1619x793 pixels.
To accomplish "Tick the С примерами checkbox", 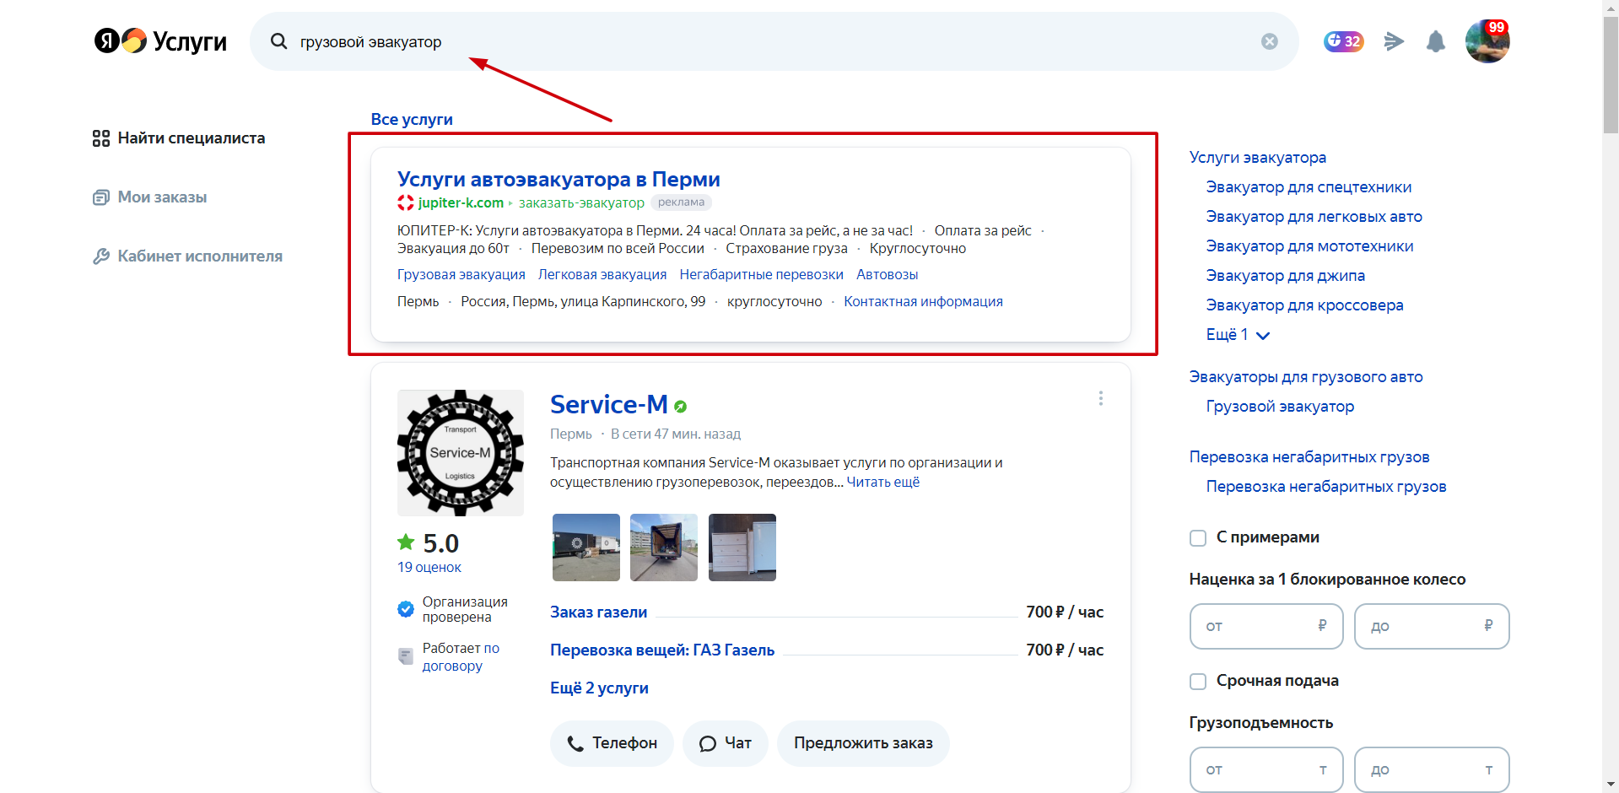I will click(x=1197, y=537).
